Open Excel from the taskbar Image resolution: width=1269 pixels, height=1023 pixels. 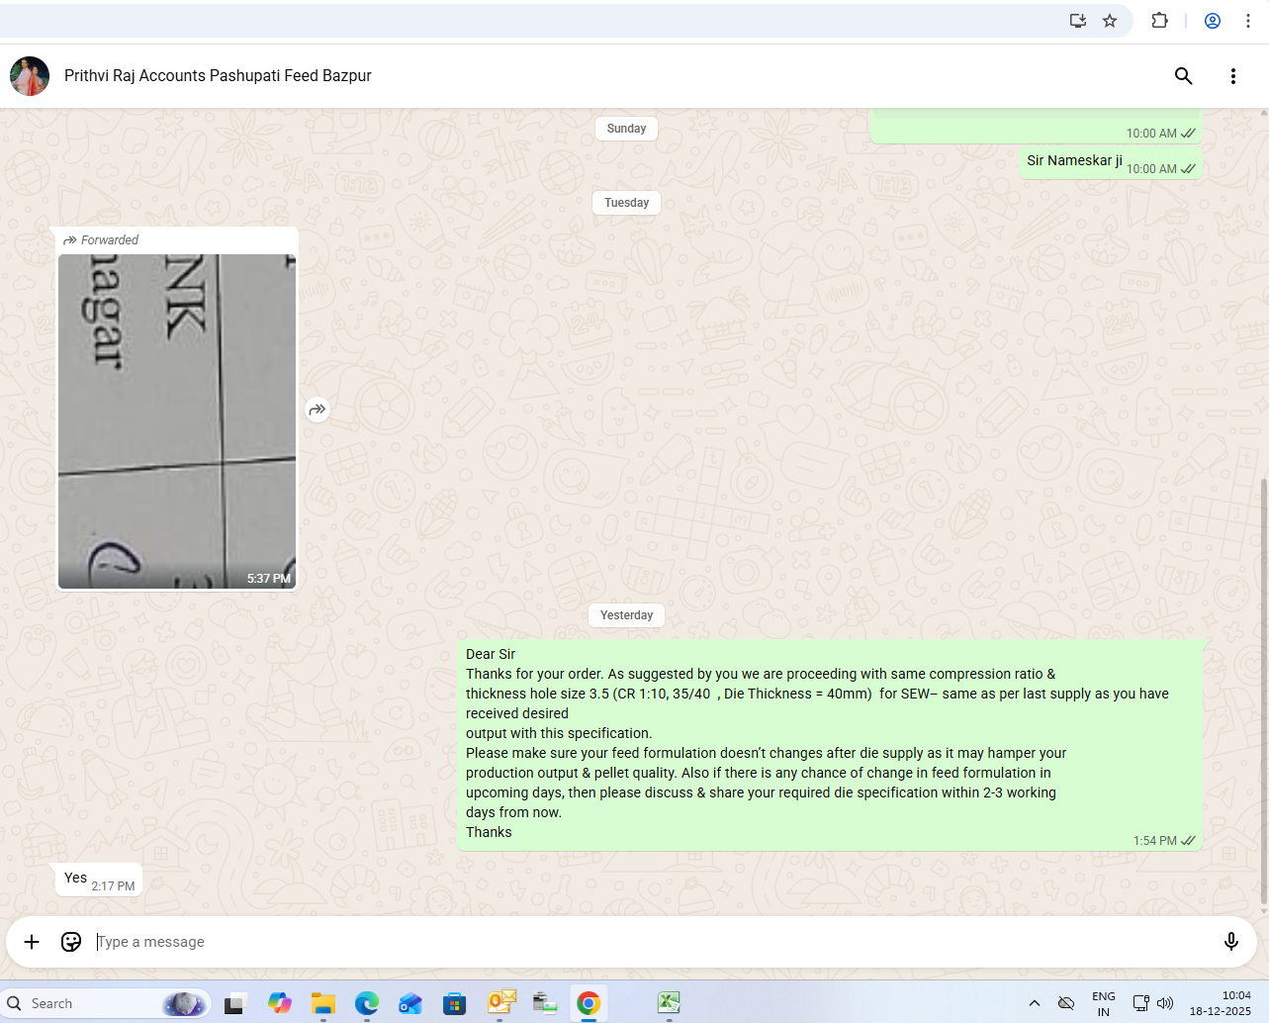pyautogui.click(x=669, y=1003)
